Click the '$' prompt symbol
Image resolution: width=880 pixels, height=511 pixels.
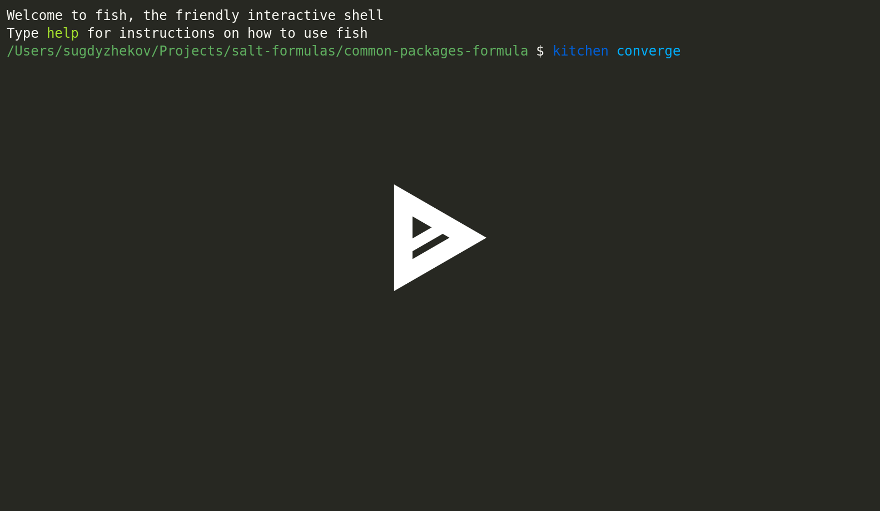tap(540, 51)
